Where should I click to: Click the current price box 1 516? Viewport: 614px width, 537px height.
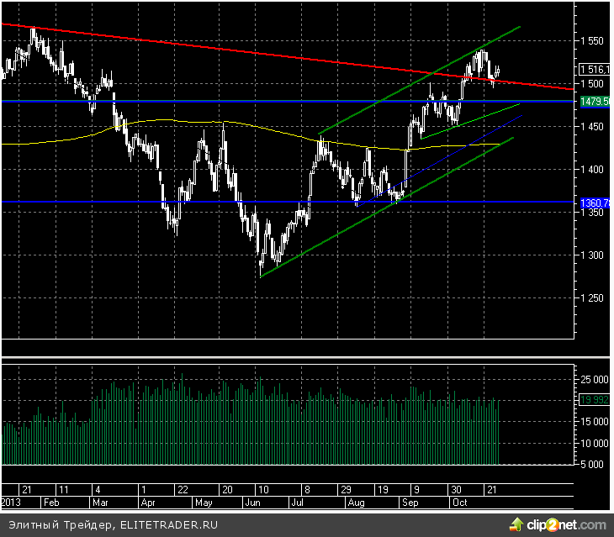pyautogui.click(x=594, y=71)
